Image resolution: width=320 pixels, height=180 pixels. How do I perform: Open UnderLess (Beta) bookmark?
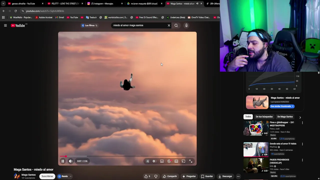[176, 17]
